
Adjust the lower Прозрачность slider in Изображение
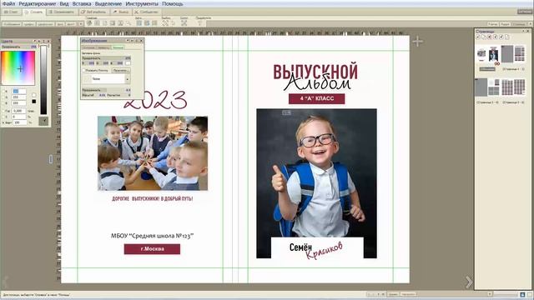pos(106,90)
